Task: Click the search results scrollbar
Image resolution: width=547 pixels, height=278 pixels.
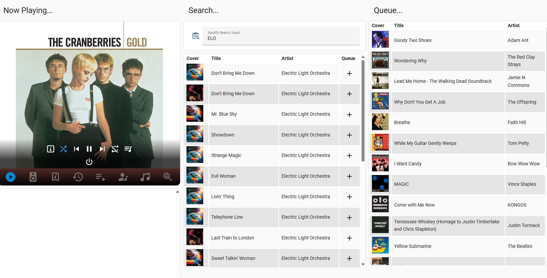Action: (x=363, y=111)
